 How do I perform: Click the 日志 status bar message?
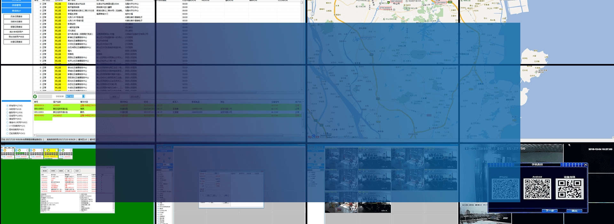pyautogui.click(x=22, y=140)
